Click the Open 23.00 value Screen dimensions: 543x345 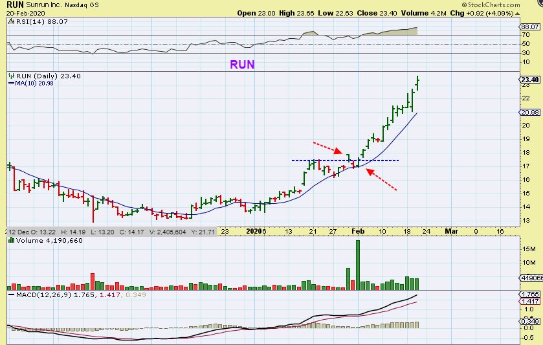click(x=256, y=13)
